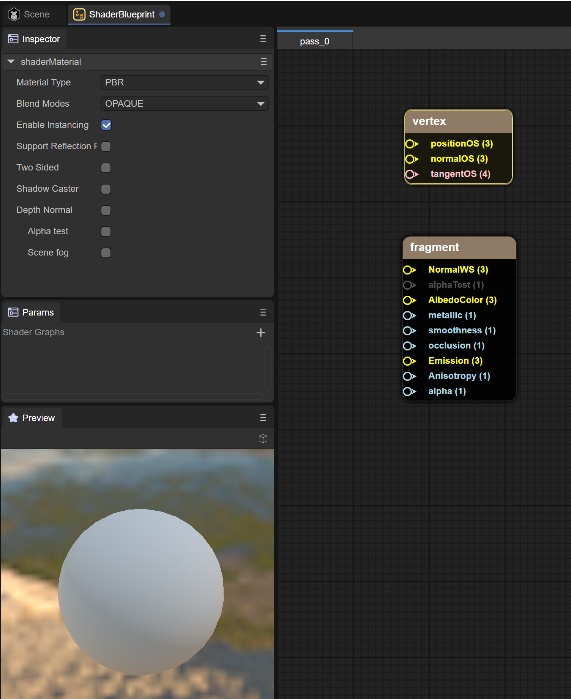Image resolution: width=571 pixels, height=699 pixels.
Task: Click the add Shader Graph plus icon
Action: tap(260, 333)
